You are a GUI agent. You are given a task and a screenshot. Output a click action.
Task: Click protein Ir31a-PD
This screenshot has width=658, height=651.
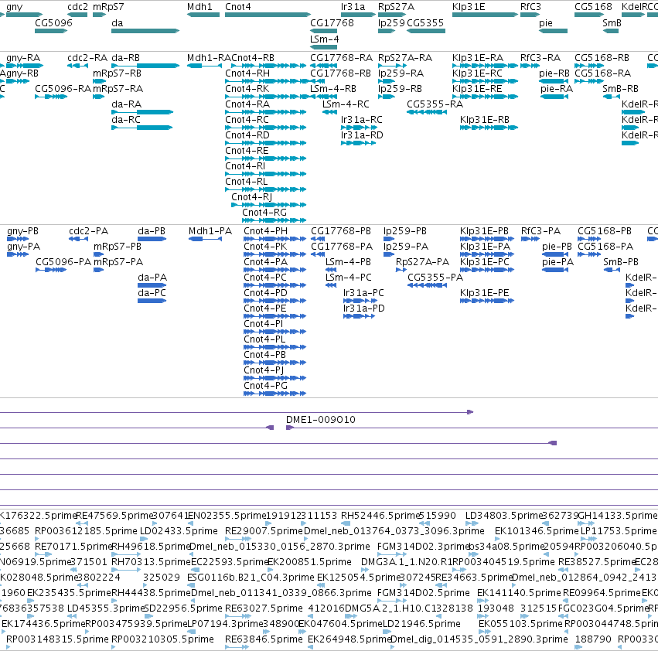(x=364, y=308)
